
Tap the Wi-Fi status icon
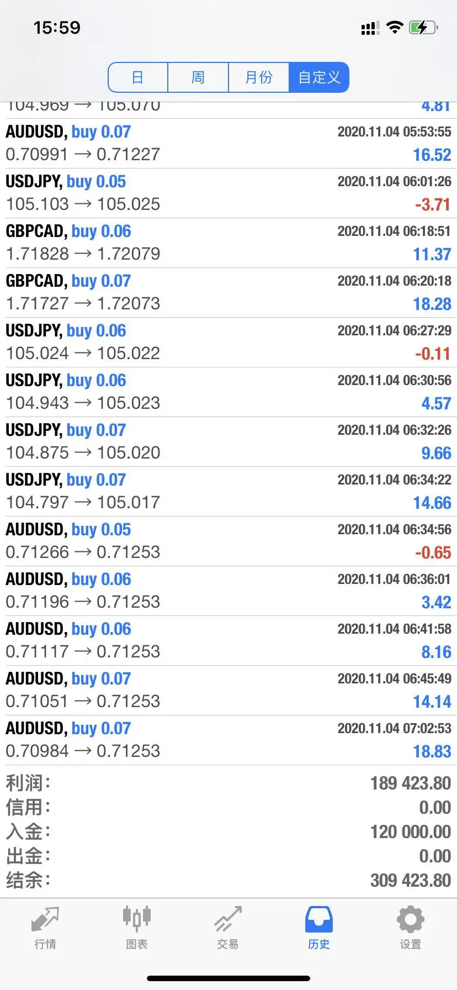(395, 27)
